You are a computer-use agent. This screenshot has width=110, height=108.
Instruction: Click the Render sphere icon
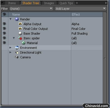tap(17, 19)
